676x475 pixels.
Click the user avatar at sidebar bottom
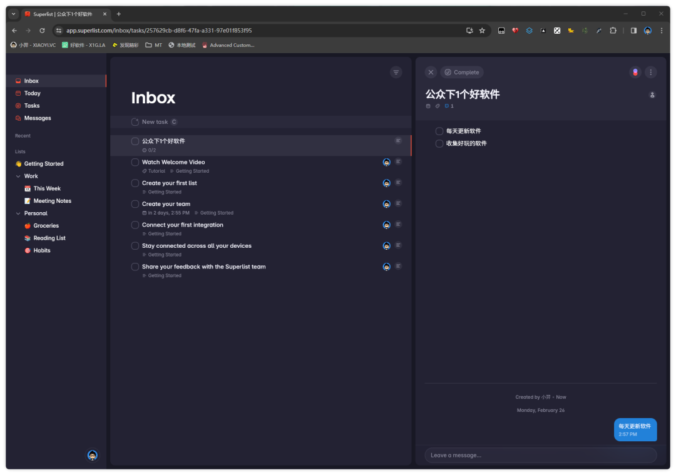[x=93, y=456]
